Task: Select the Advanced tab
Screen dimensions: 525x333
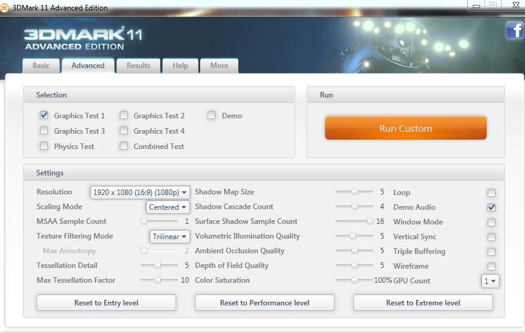Action: 88,66
